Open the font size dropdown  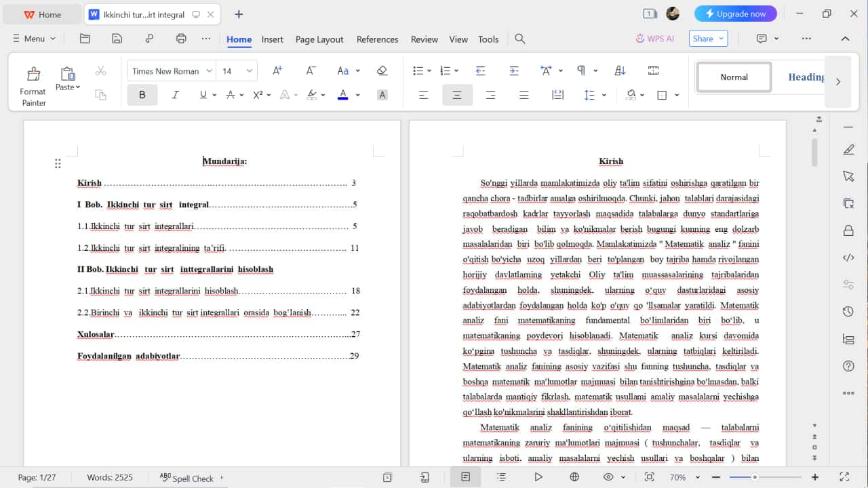click(249, 71)
